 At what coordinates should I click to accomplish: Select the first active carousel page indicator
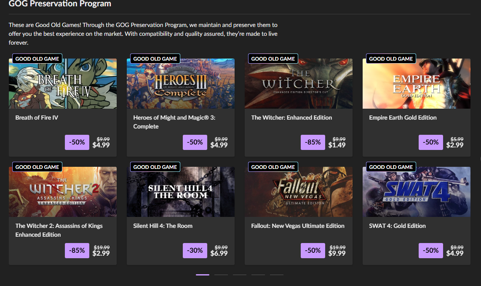click(203, 275)
